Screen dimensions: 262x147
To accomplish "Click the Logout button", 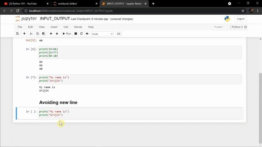I will pyautogui.click(x=241, y=19).
